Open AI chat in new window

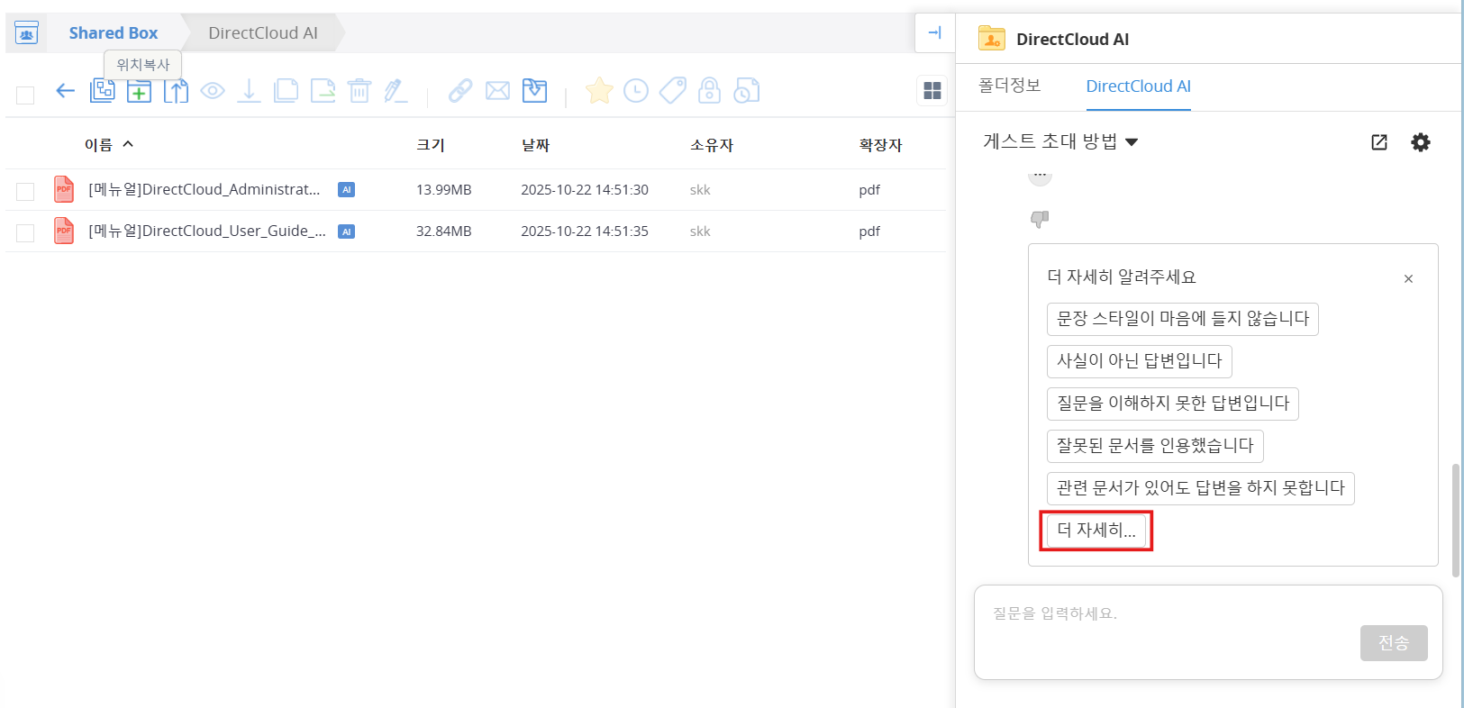click(x=1379, y=142)
